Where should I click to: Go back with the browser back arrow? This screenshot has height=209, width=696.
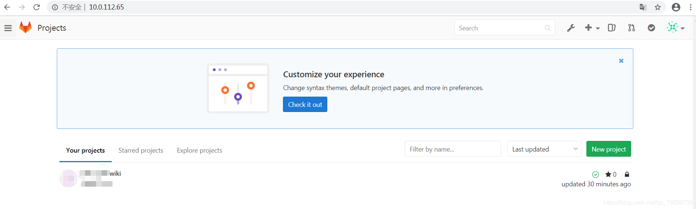coord(7,7)
